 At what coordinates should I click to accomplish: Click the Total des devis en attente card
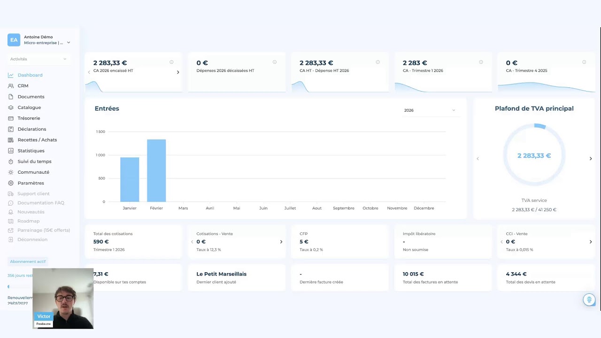546,278
